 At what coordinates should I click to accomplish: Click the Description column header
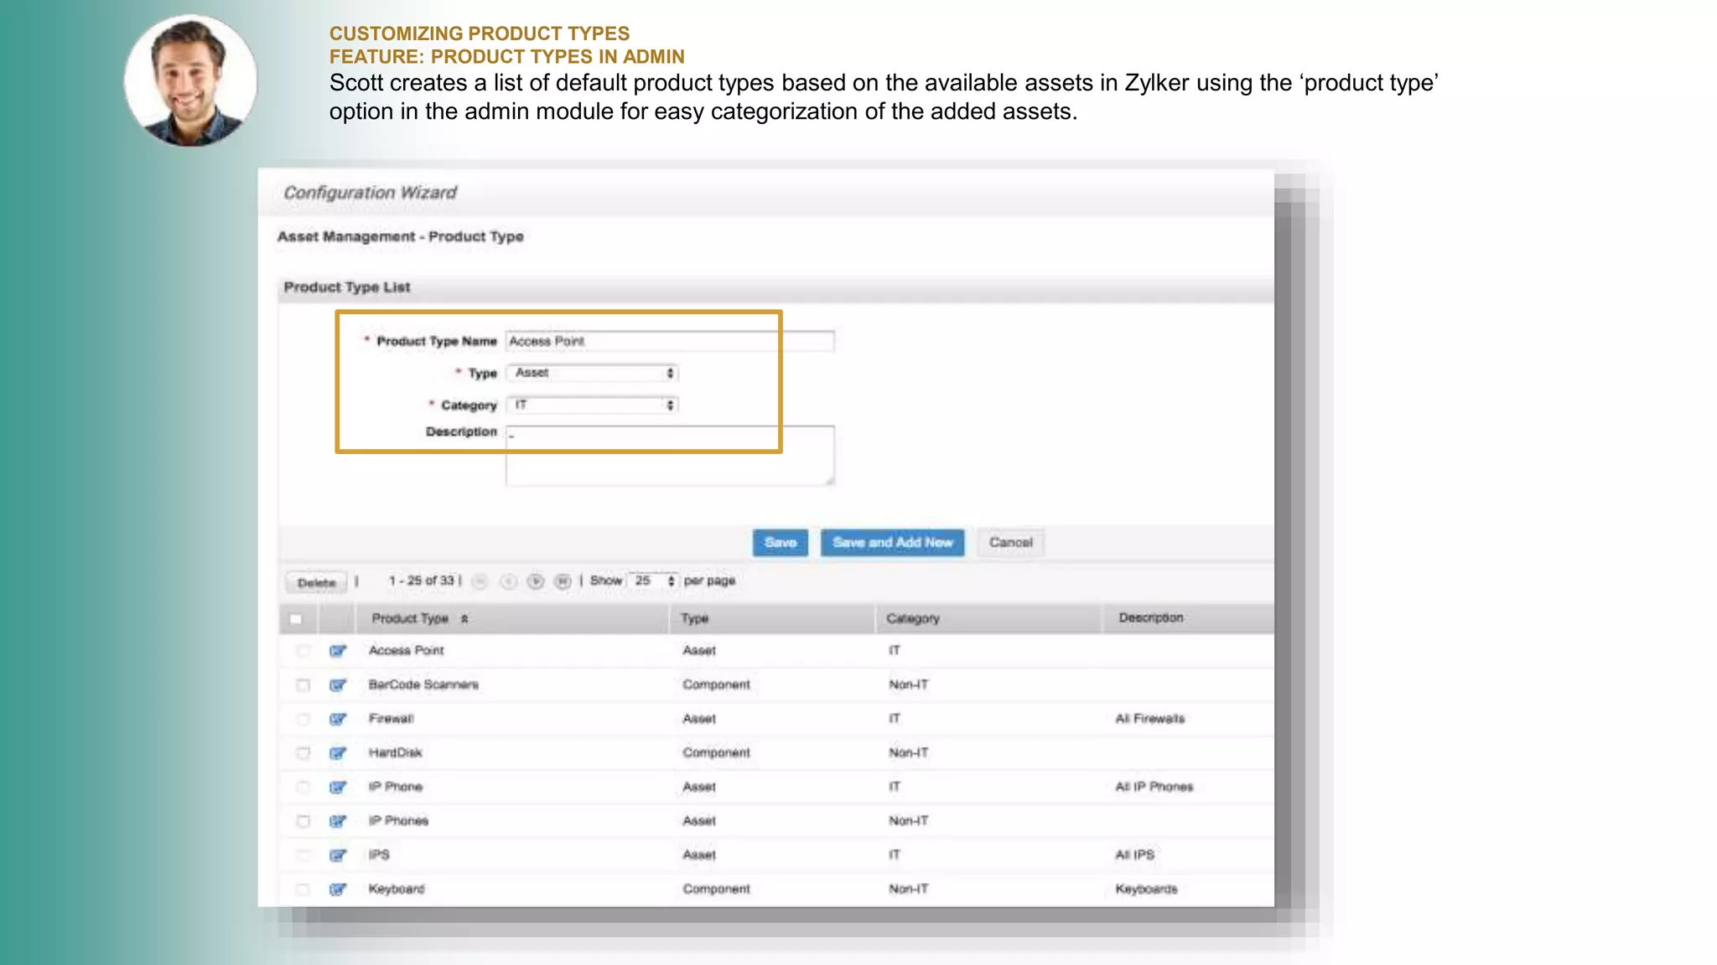click(x=1151, y=617)
